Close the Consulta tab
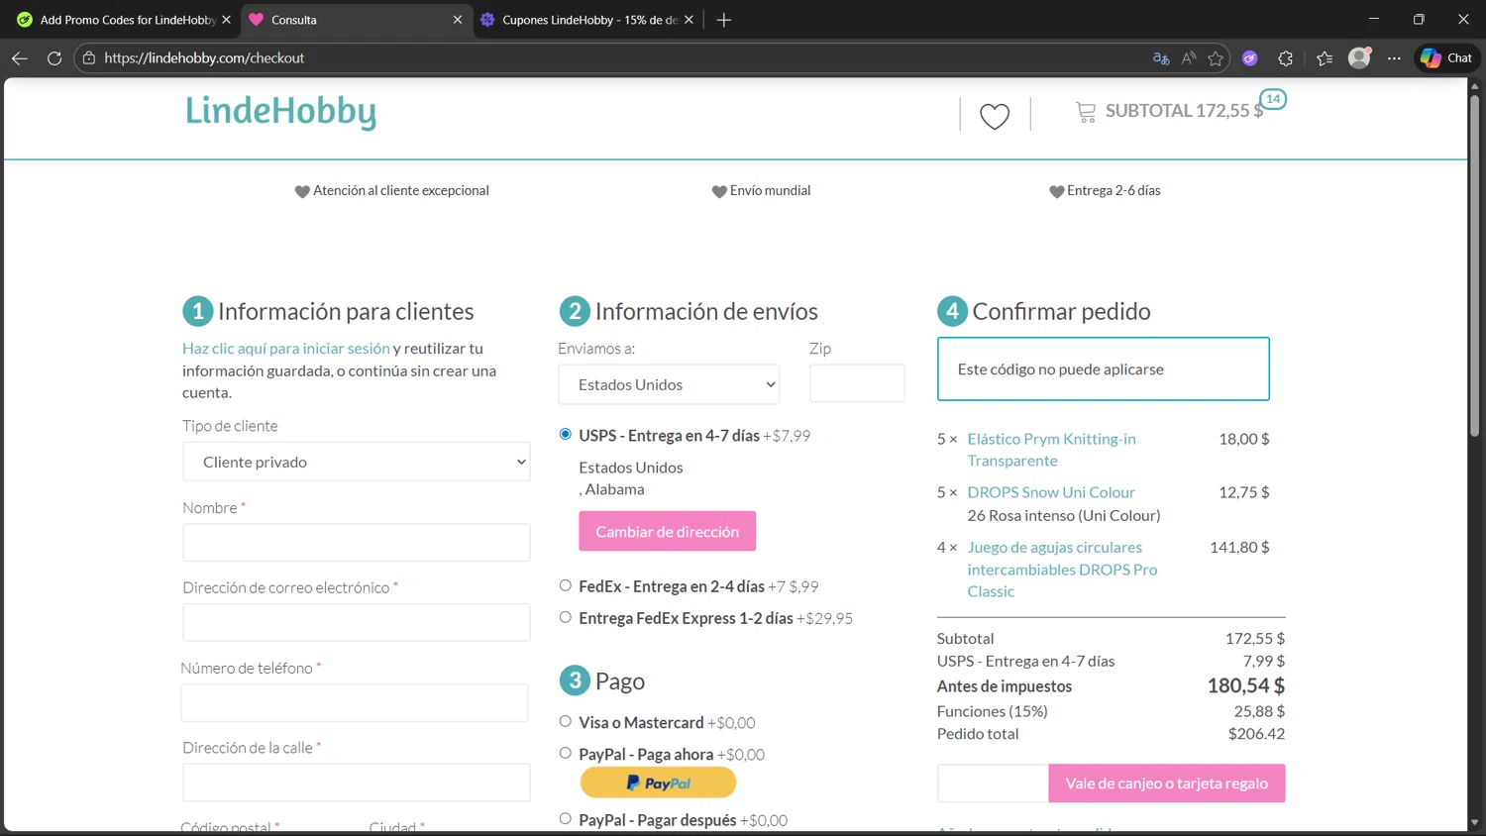This screenshot has height=836, width=1486. pos(458,20)
